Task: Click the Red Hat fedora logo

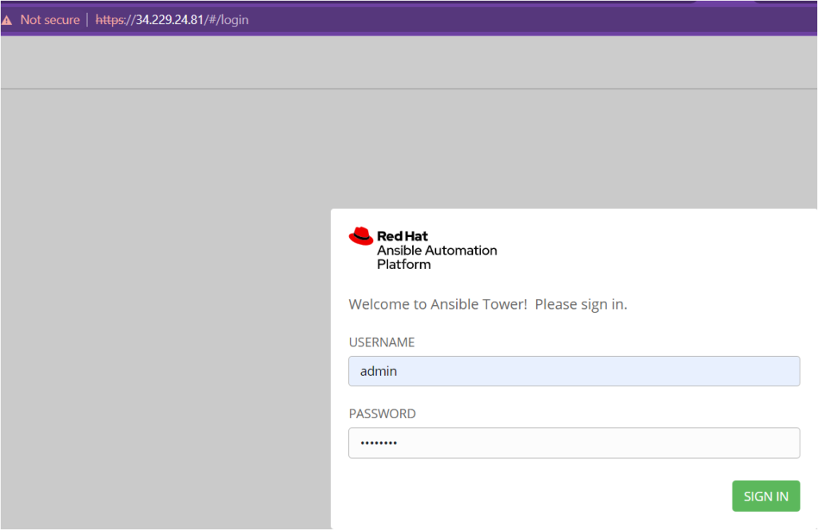Action: [361, 235]
